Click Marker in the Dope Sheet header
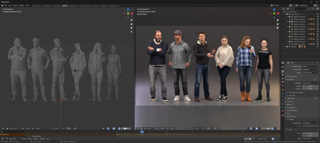The width and height of the screenshot is (320, 143). tap(35, 139)
